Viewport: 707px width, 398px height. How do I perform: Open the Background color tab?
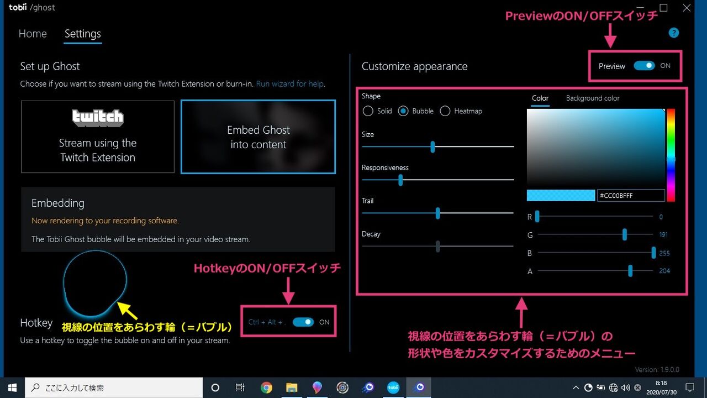click(592, 98)
